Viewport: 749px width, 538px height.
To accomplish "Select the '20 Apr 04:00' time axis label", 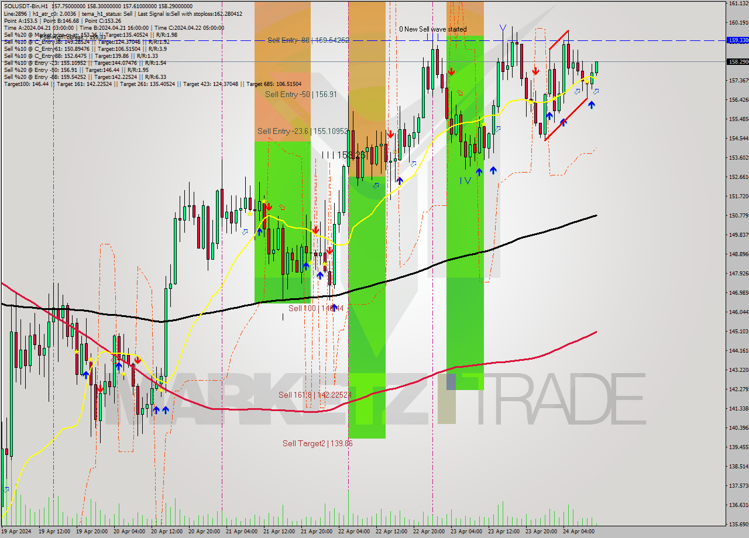I will coord(129,532).
